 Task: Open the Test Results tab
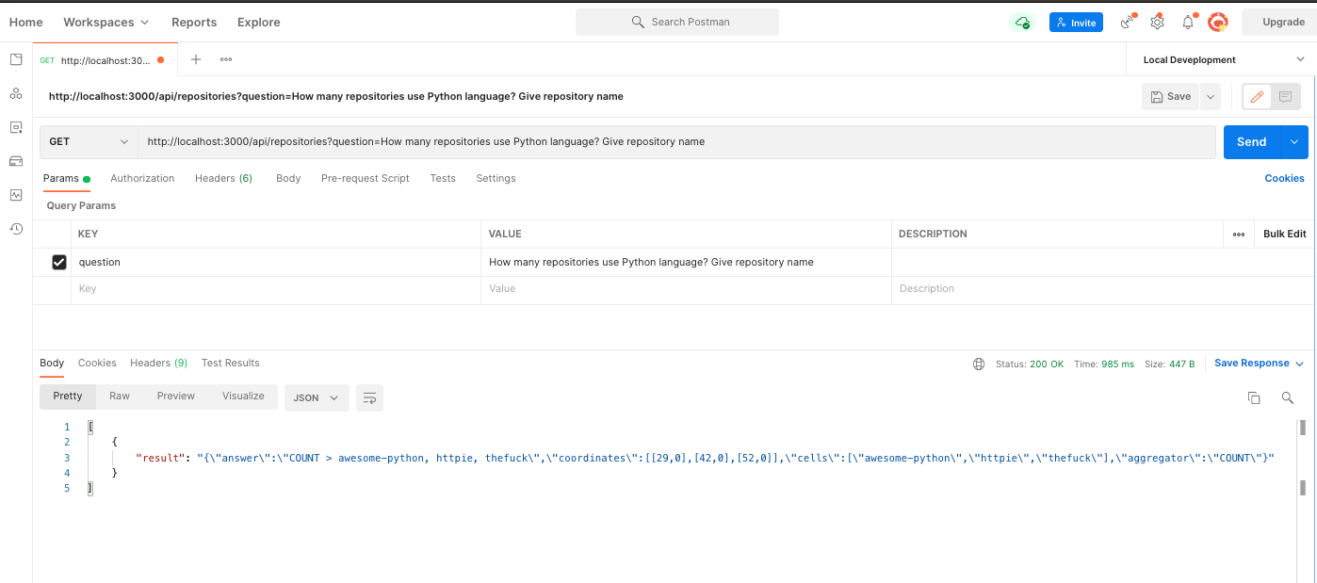pyautogui.click(x=231, y=363)
